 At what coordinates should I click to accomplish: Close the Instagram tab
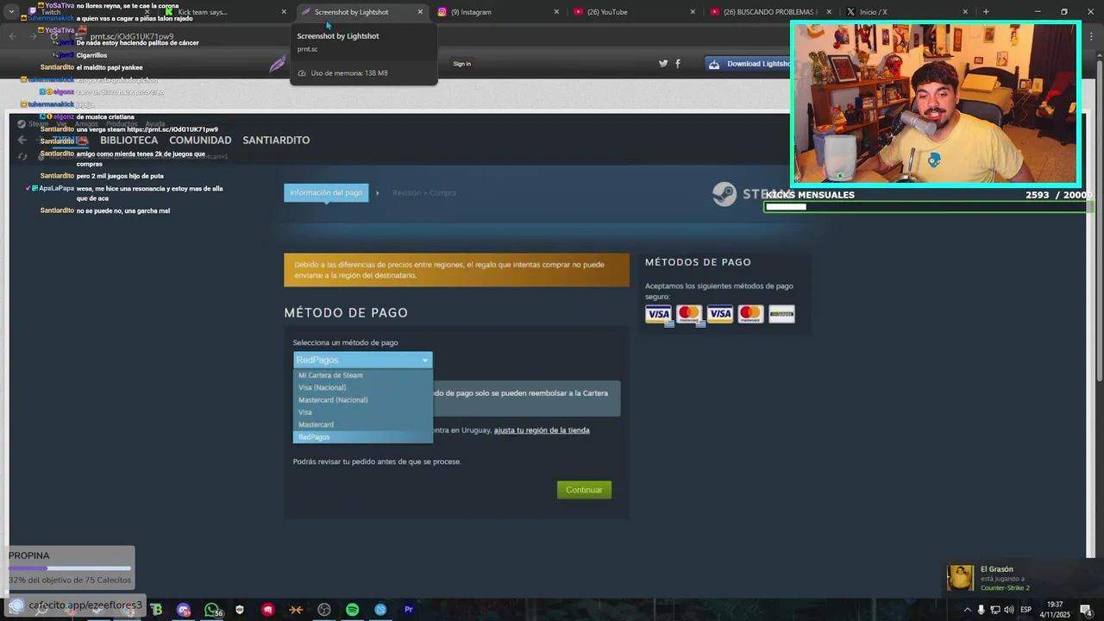(x=555, y=12)
